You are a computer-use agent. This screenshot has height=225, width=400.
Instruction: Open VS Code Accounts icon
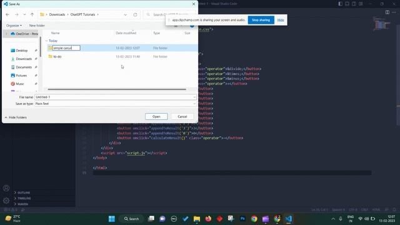point(6,188)
